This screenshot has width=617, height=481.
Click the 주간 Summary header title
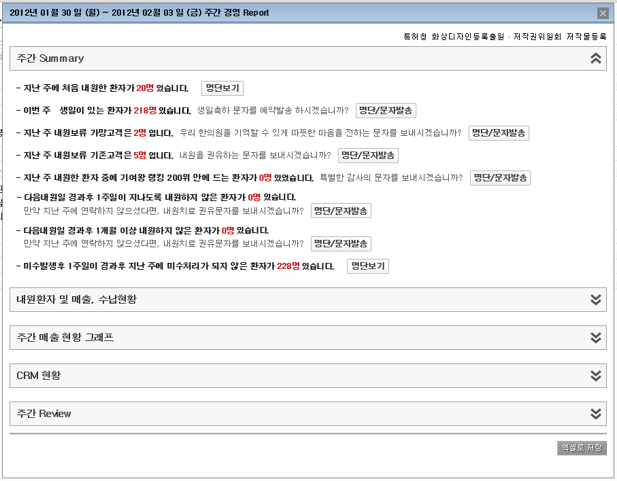coord(50,58)
